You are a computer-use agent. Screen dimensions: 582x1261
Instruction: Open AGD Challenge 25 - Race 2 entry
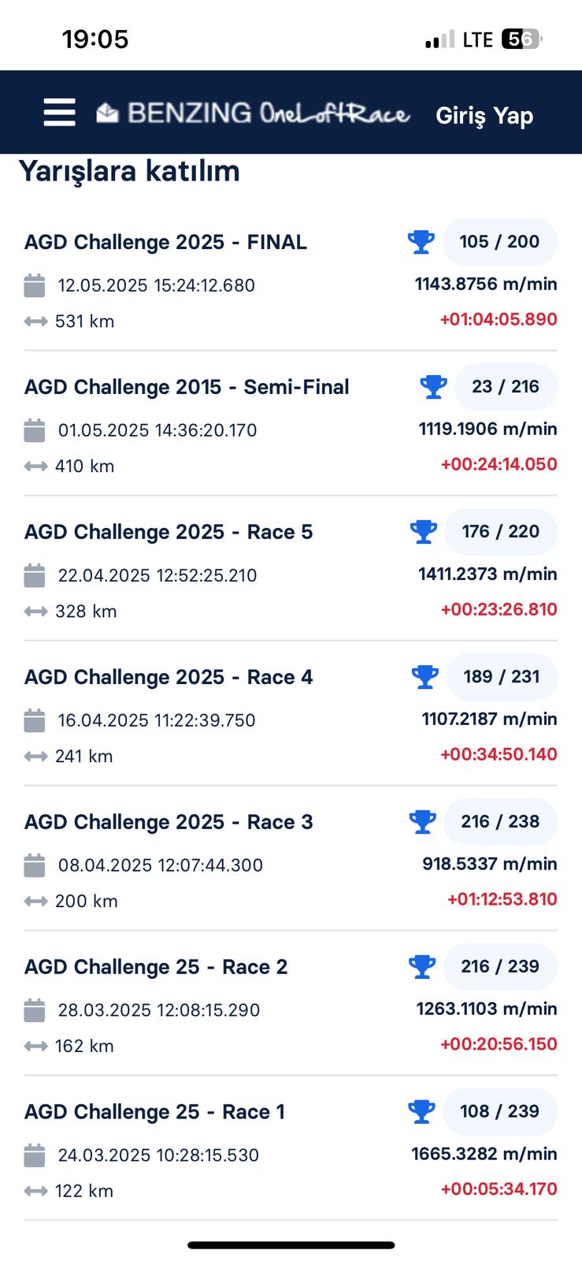156,967
